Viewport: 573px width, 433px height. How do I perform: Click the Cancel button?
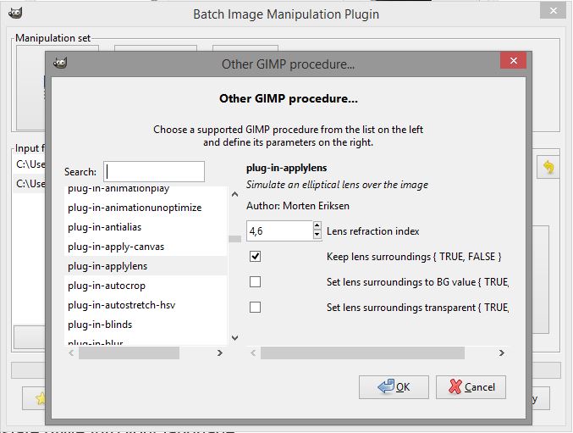471,387
